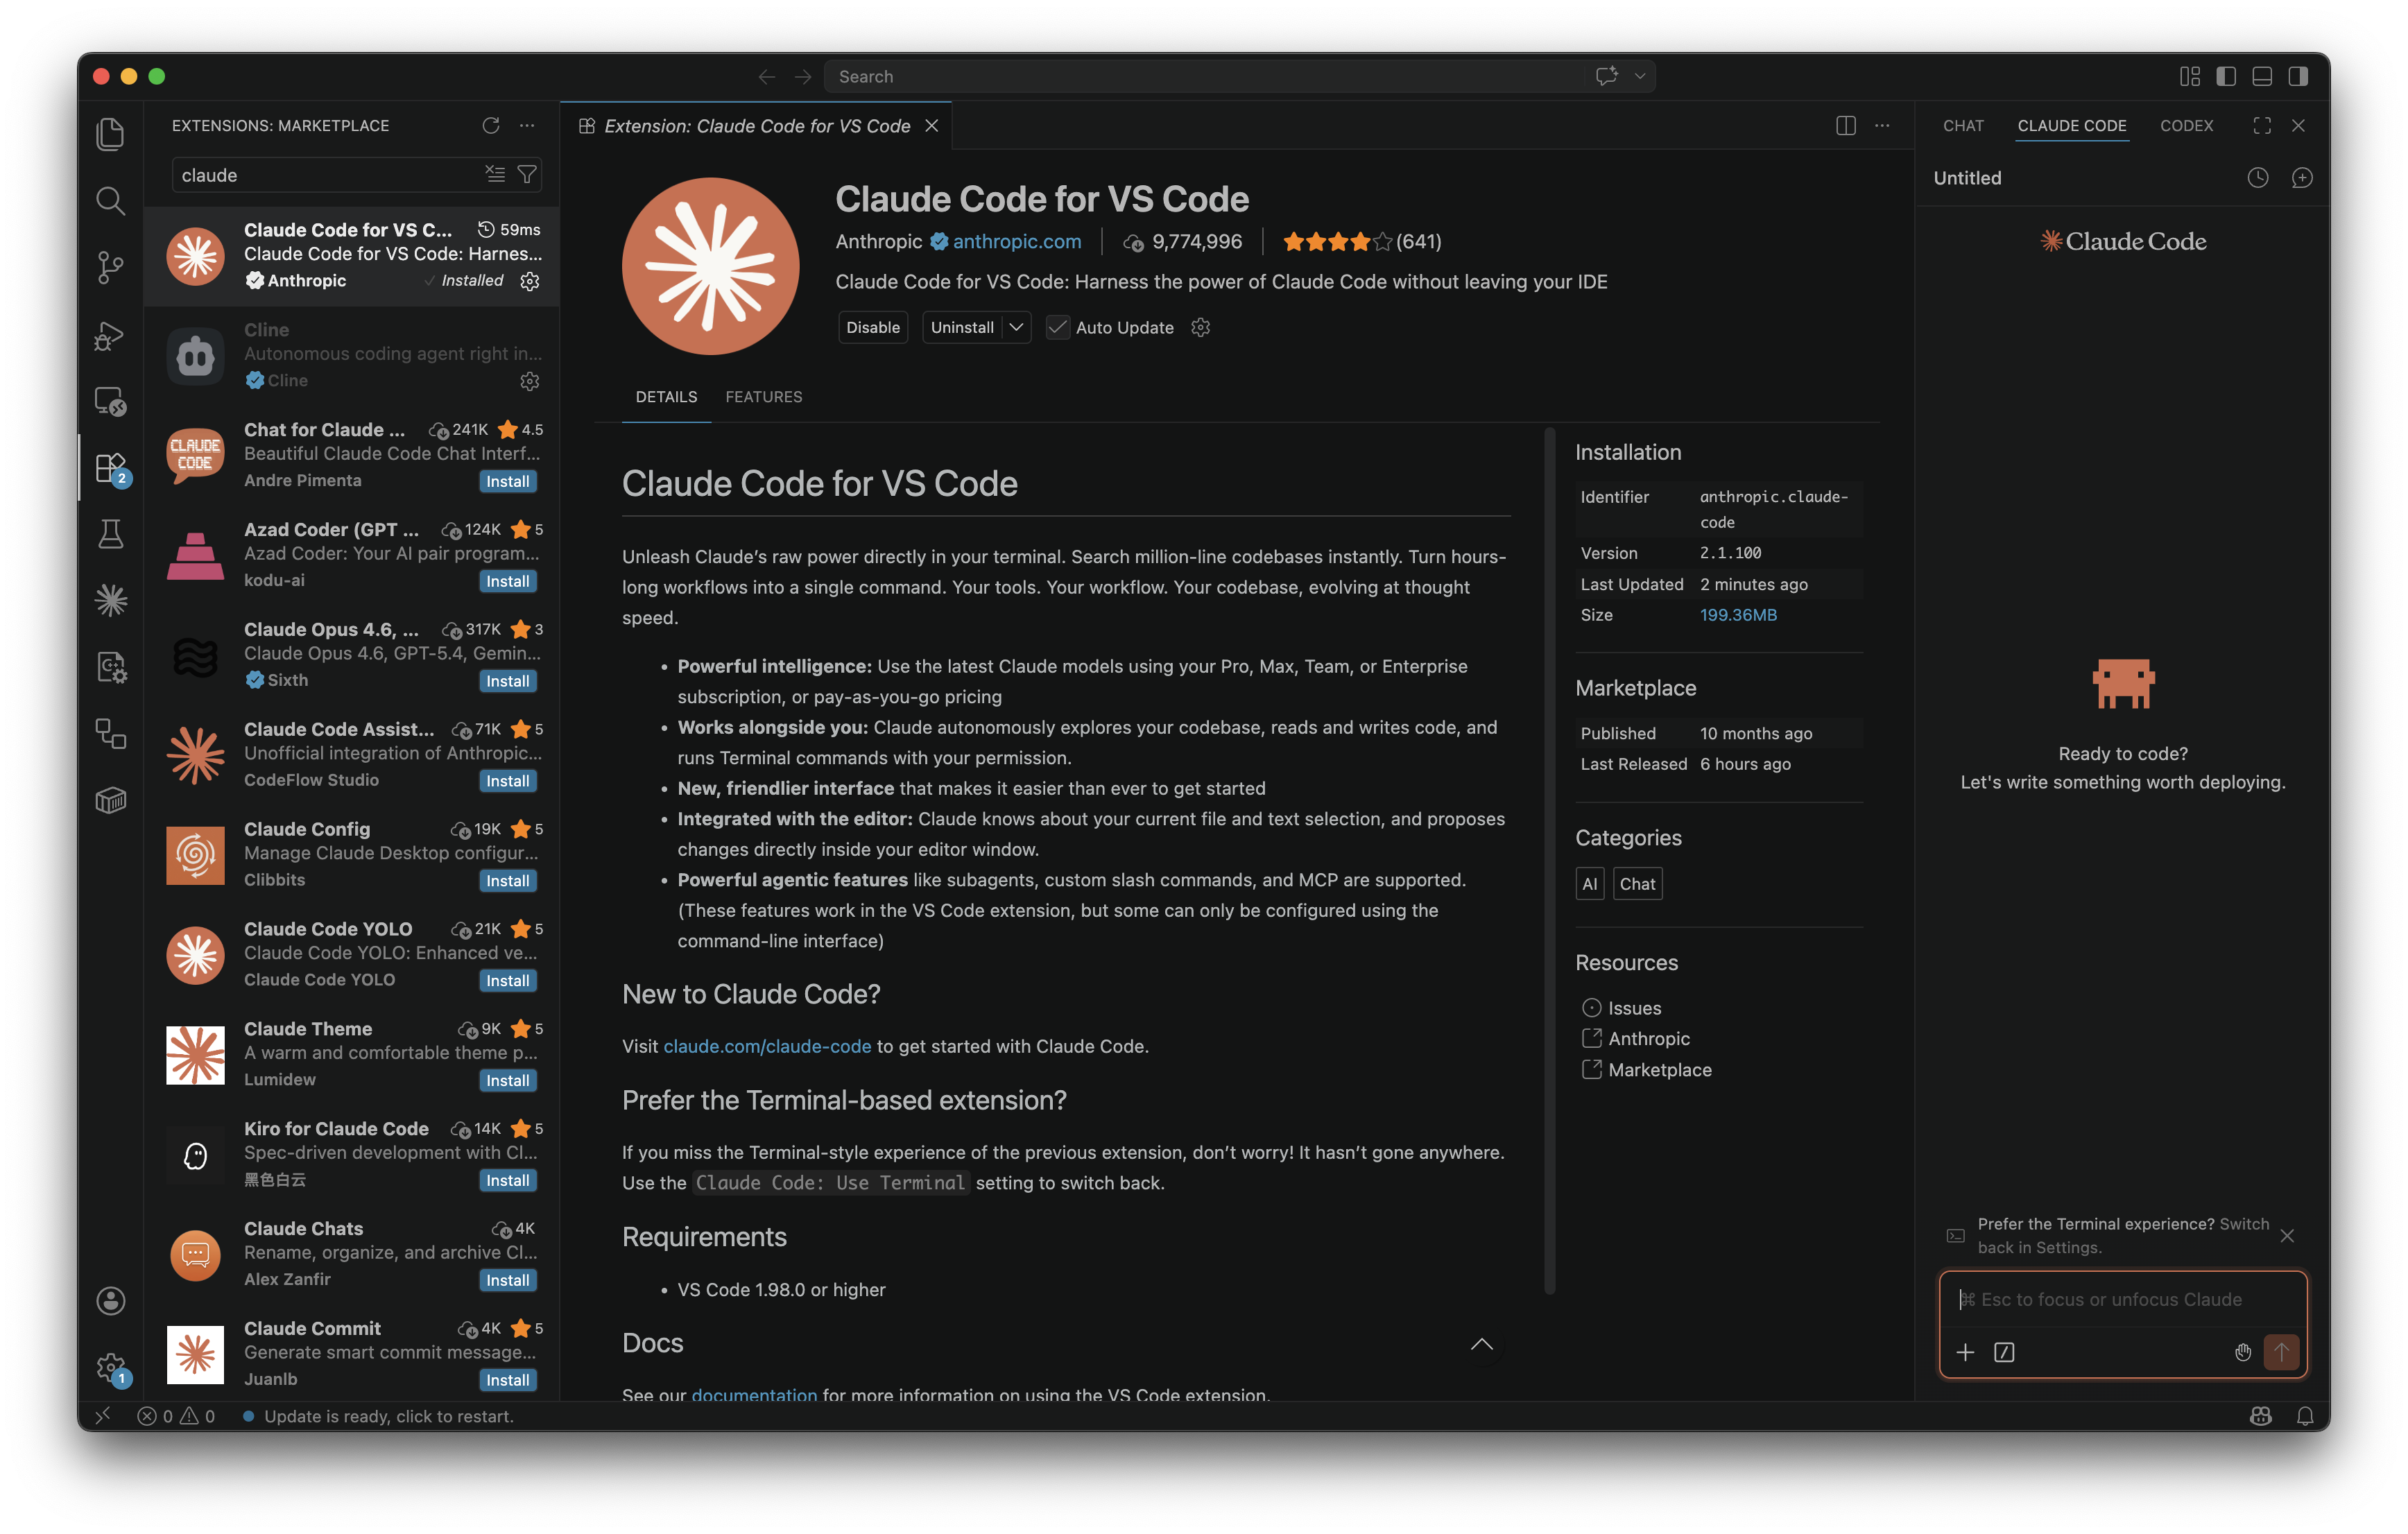The width and height of the screenshot is (2408, 1534).
Task: Open Extensions view more actions menu
Action: pos(527,125)
